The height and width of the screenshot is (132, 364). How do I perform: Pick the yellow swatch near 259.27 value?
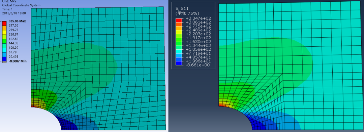coord(4,32)
